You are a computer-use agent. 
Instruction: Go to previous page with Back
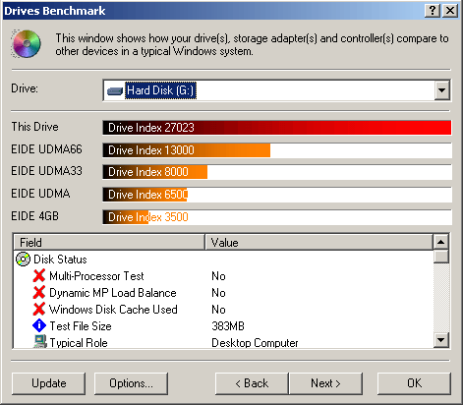tap(252, 383)
